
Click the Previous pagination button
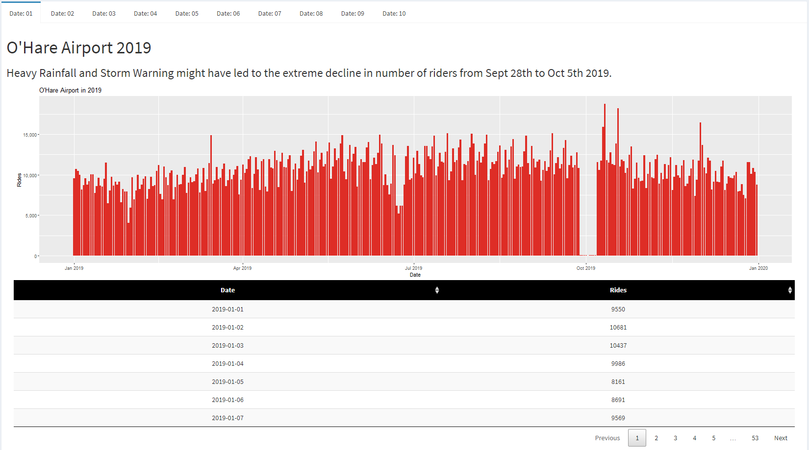pyautogui.click(x=607, y=438)
